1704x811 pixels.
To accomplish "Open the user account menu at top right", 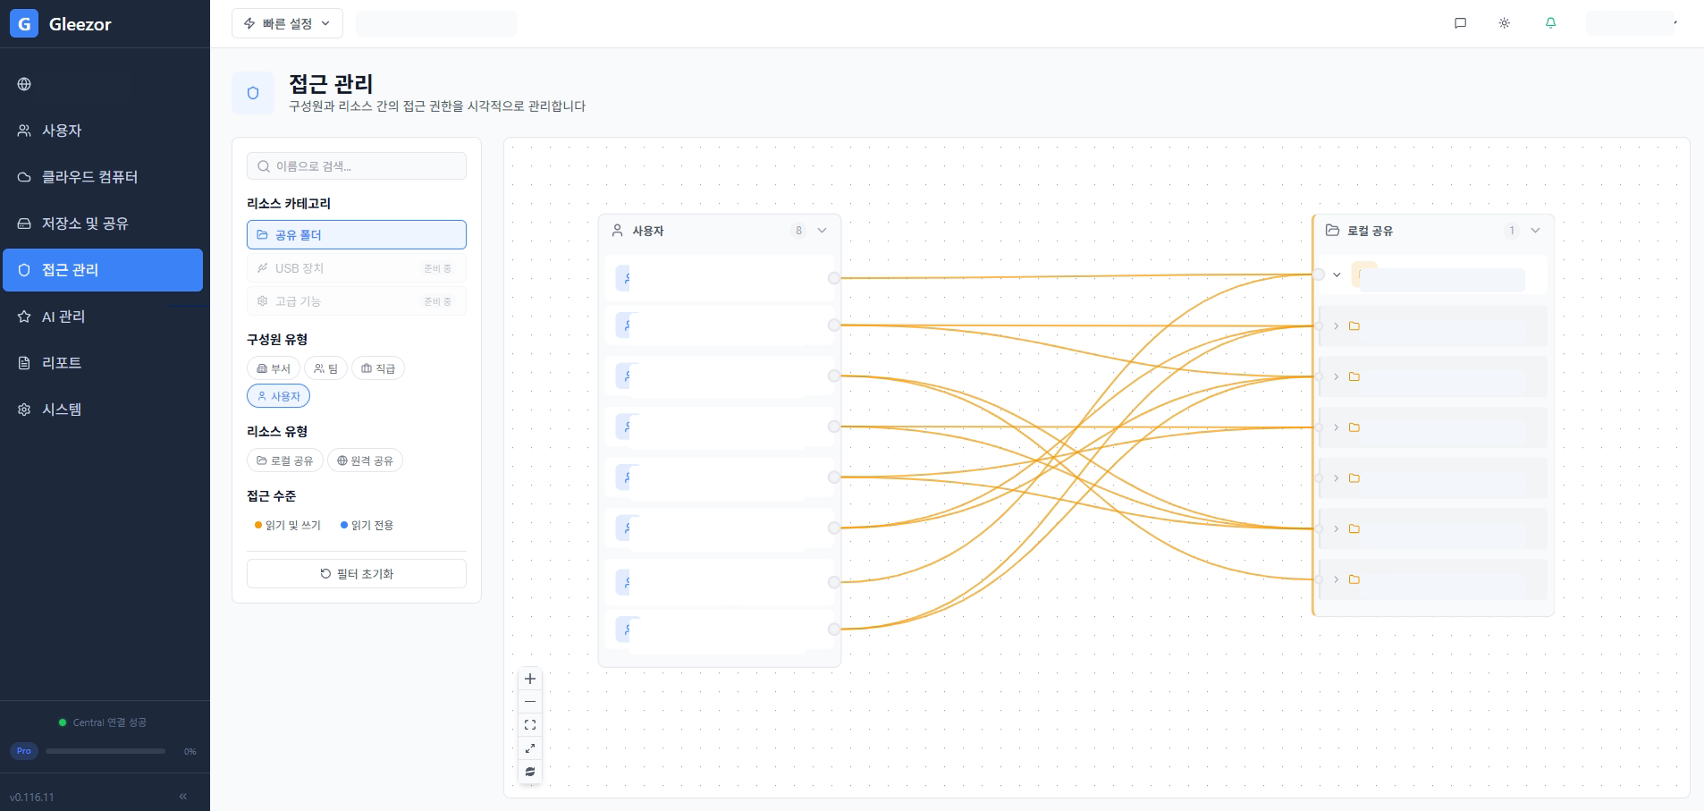I will [1632, 23].
